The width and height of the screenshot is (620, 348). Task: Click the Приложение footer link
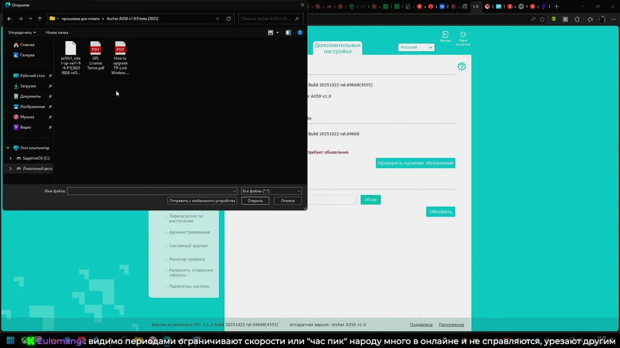[x=451, y=325]
